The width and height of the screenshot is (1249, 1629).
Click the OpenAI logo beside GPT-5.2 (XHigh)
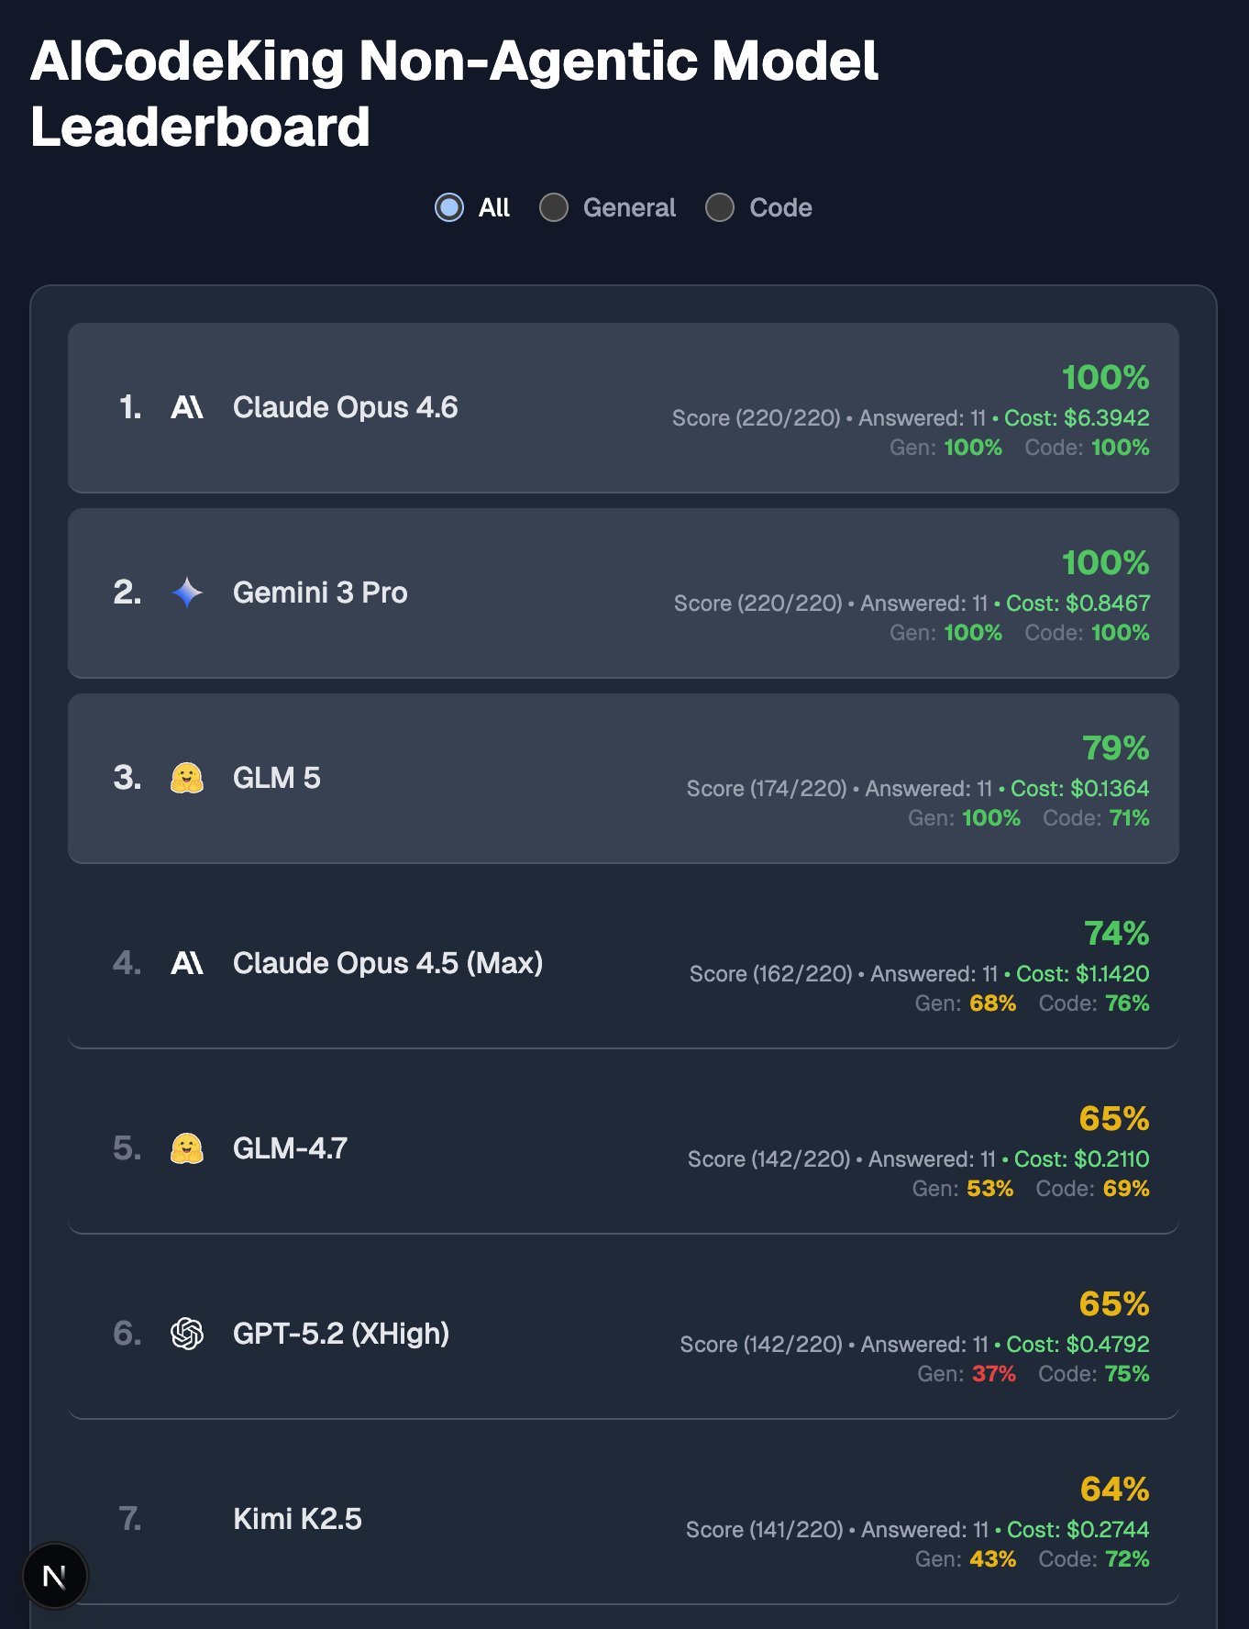[187, 1334]
